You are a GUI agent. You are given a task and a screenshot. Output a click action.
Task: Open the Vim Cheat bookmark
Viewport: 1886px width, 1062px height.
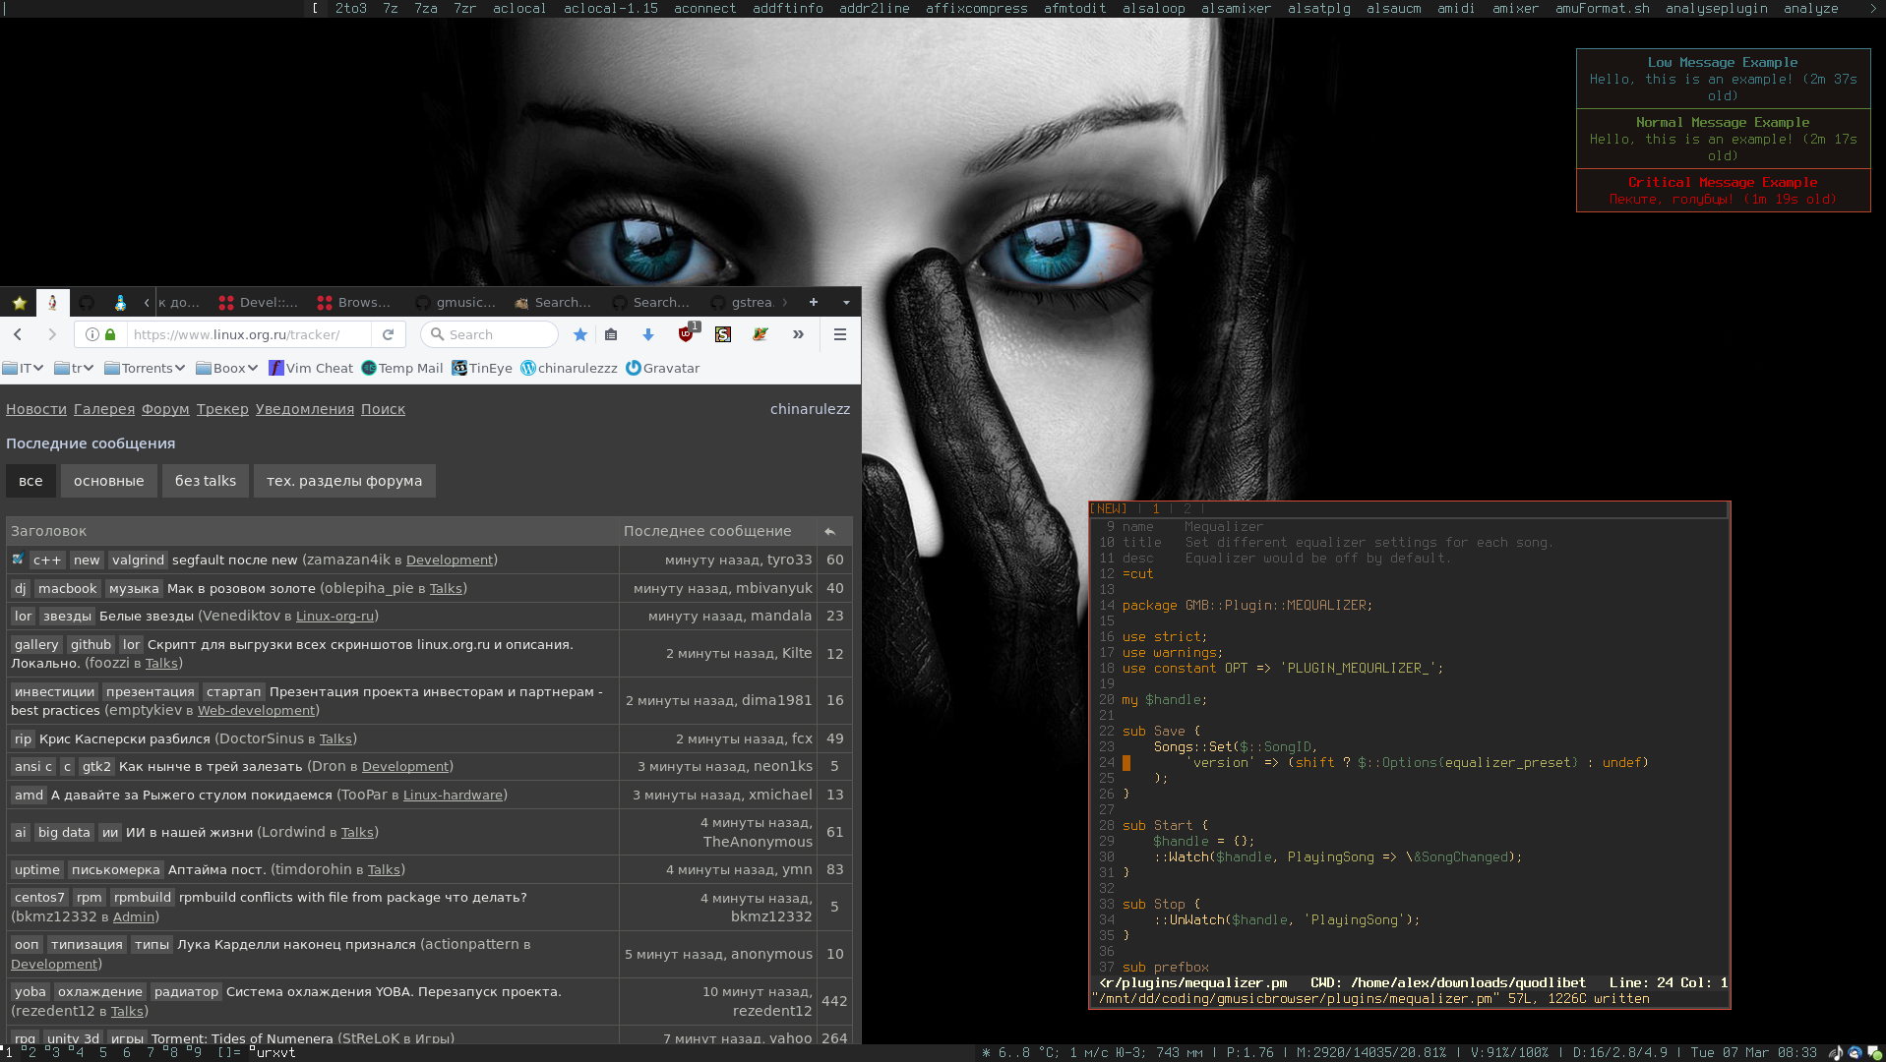click(x=311, y=368)
